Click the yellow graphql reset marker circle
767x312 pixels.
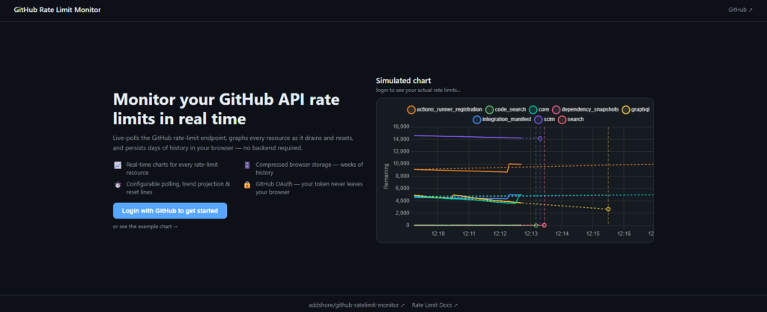[608, 209]
